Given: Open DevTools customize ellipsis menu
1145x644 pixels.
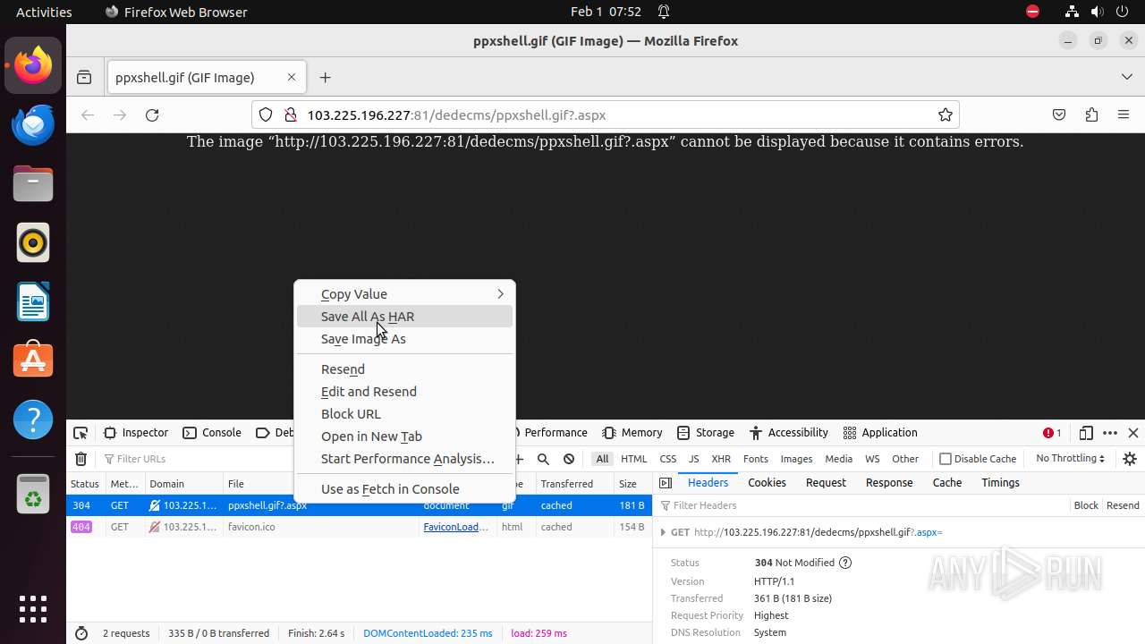Looking at the screenshot, I should click(x=1110, y=433).
